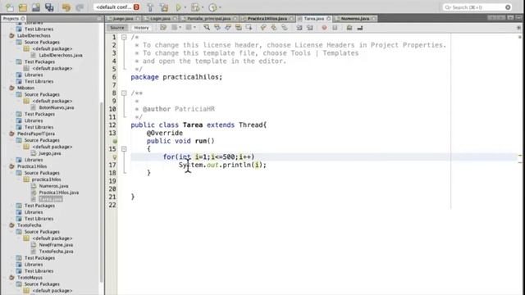
Task: Toggle Bookmark on the current line
Action: (285, 28)
